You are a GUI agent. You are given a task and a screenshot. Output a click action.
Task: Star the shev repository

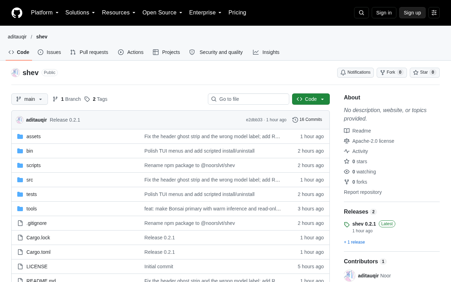click(425, 73)
